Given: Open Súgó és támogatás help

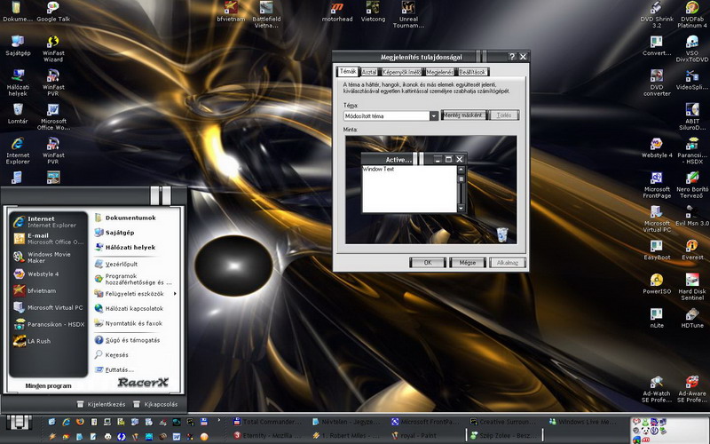Looking at the screenshot, I should coord(134,340).
